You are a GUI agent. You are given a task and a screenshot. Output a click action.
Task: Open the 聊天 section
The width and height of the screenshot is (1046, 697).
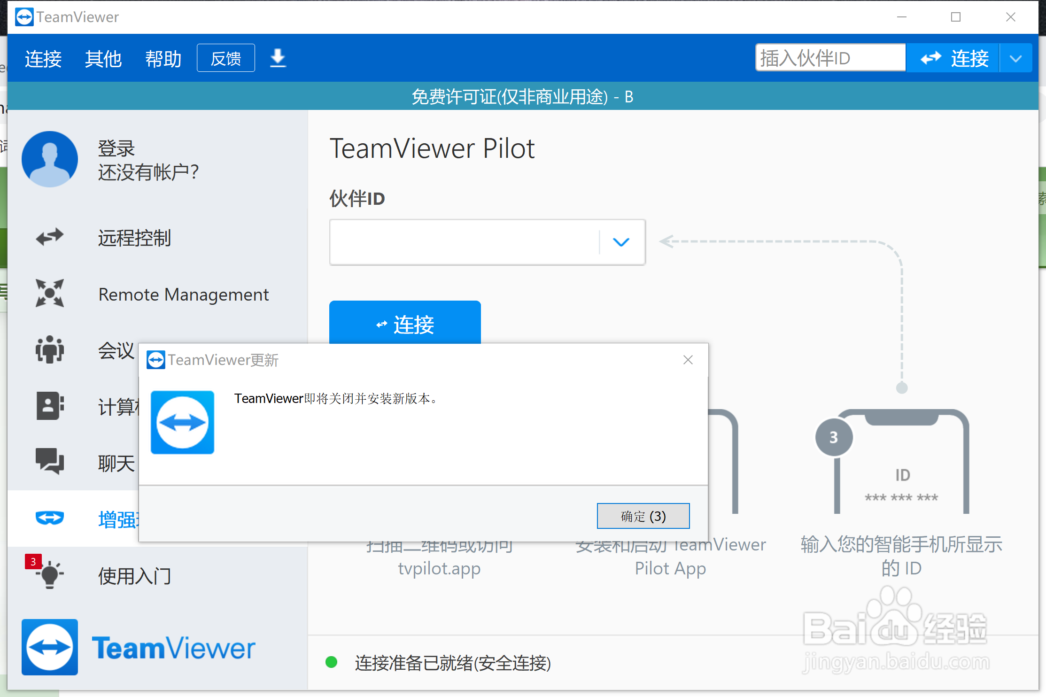click(116, 464)
